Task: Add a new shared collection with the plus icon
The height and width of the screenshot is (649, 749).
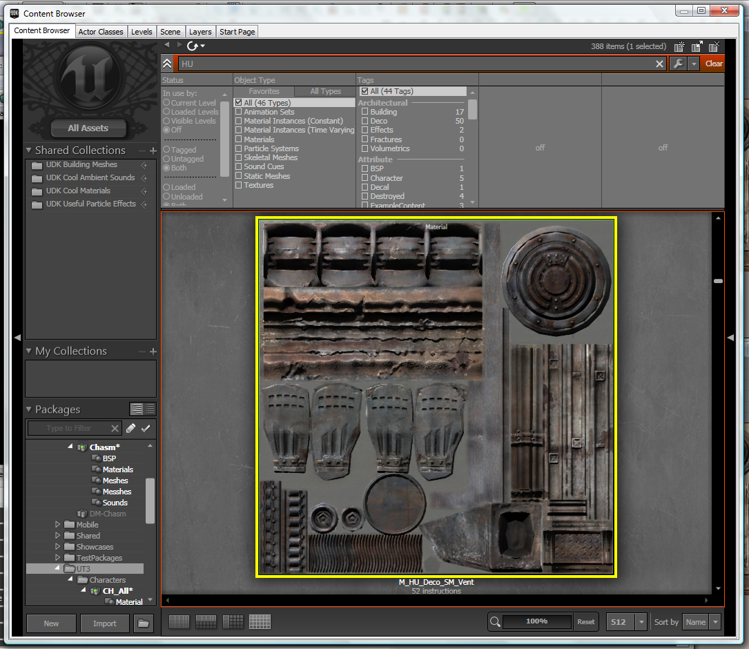Action: pyautogui.click(x=153, y=151)
